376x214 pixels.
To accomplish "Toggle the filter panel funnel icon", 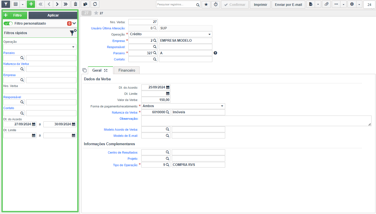I will pos(6,4).
